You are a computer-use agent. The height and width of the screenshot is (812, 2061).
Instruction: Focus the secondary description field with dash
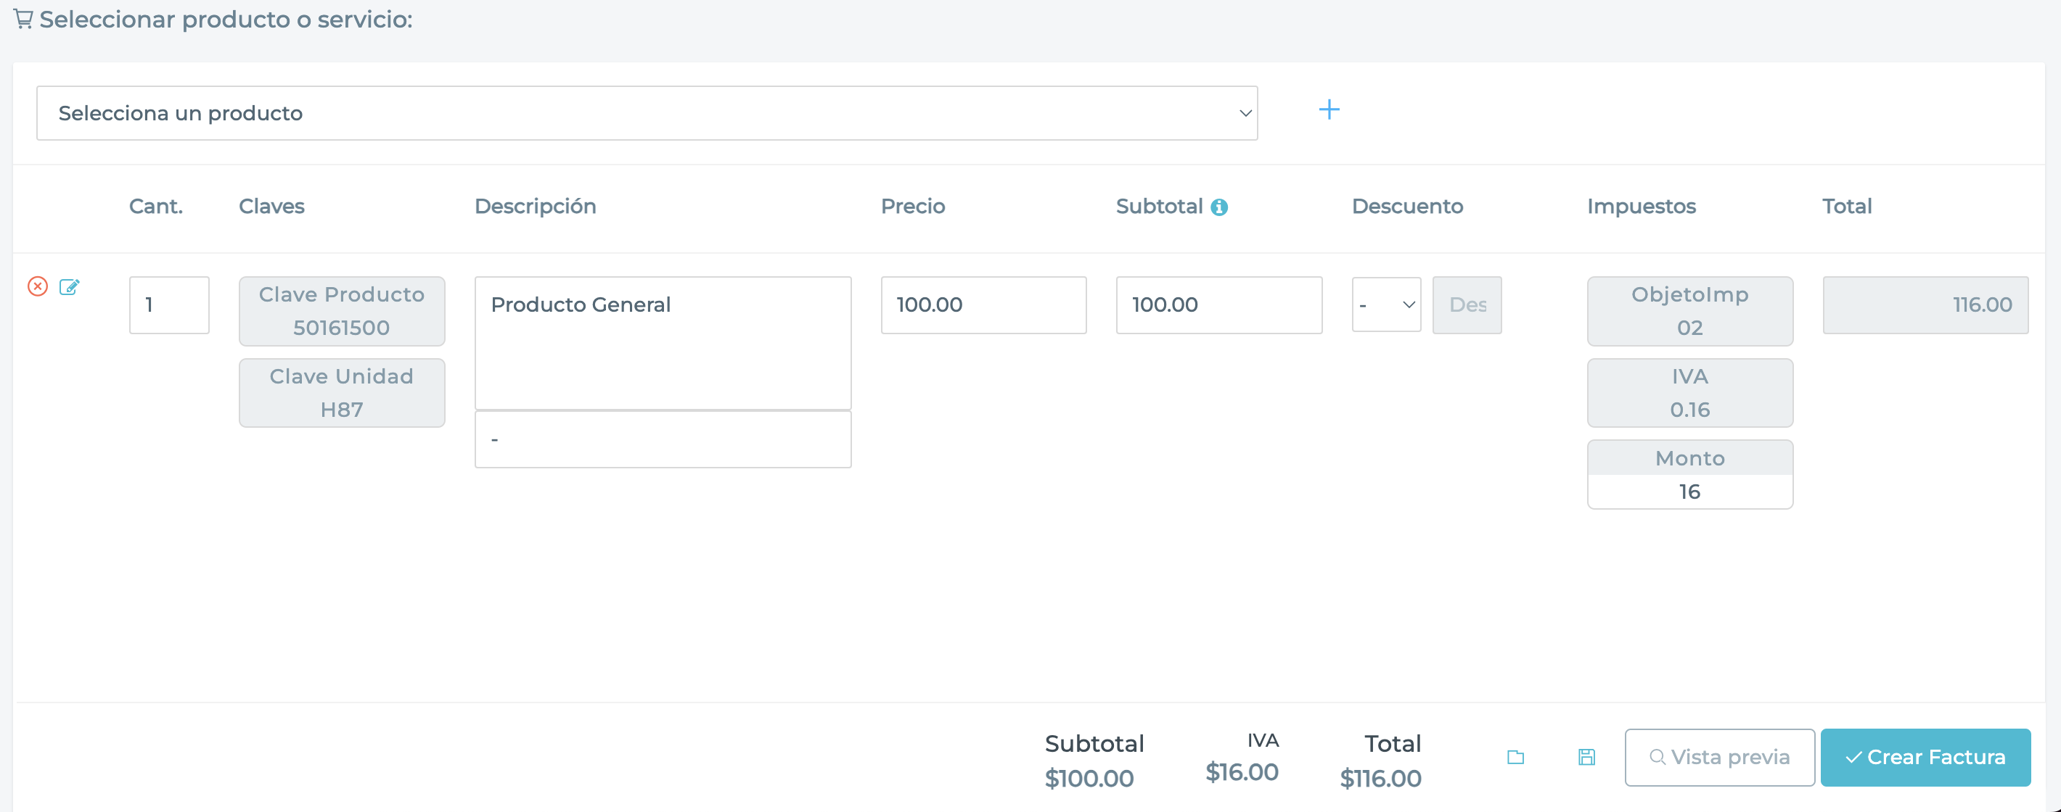[663, 439]
